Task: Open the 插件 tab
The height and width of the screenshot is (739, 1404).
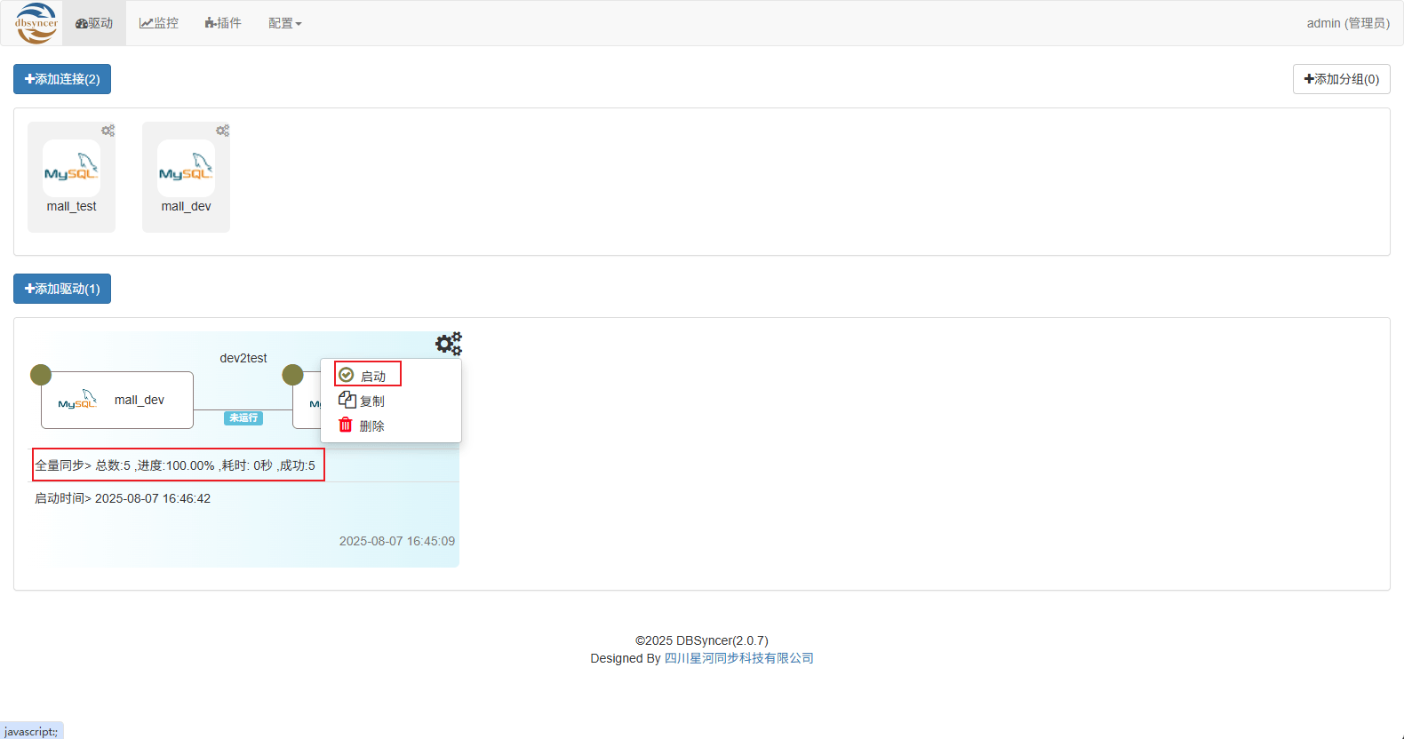Action: click(x=222, y=23)
